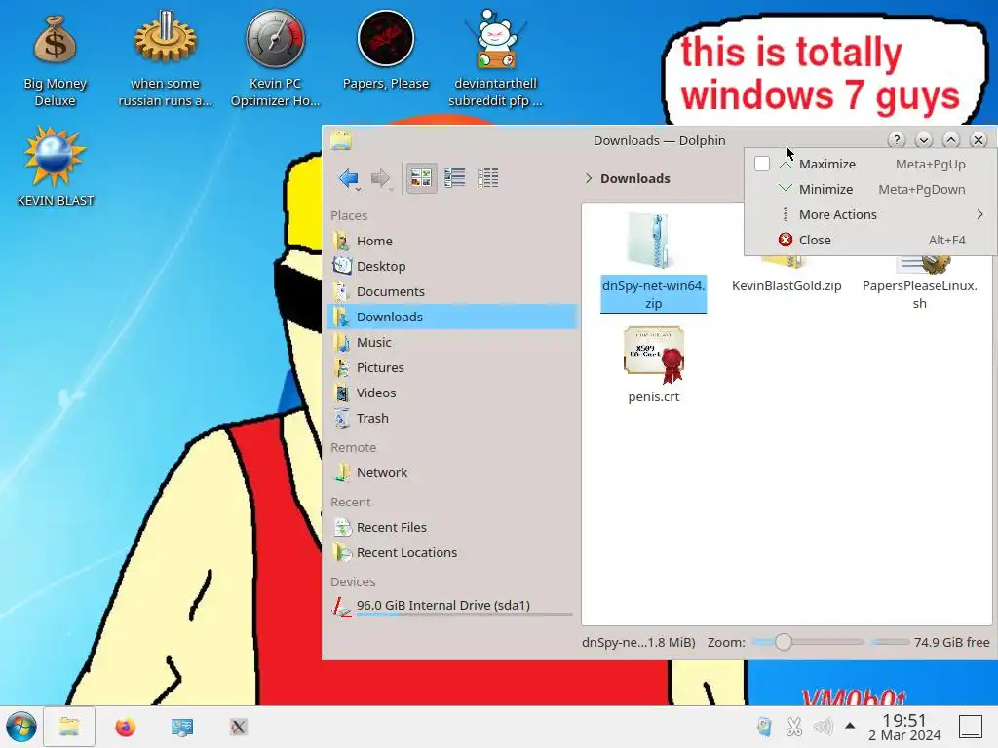Open Big Money Deluxe desktop icon
Screen dimensions: 998x748
click(55, 59)
